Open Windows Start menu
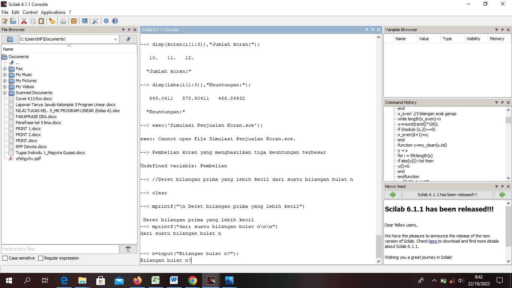This screenshot has width=512, height=288. [9, 280]
